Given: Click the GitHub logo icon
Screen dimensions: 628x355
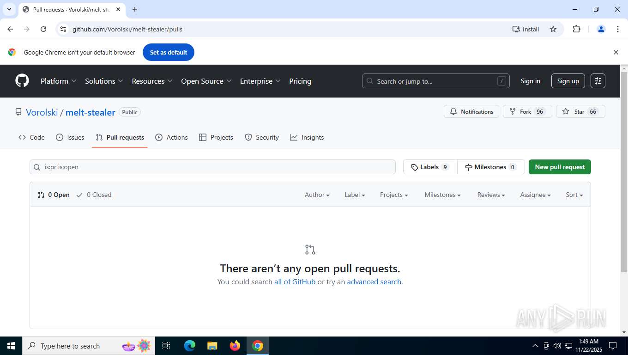Looking at the screenshot, I should coord(22,81).
